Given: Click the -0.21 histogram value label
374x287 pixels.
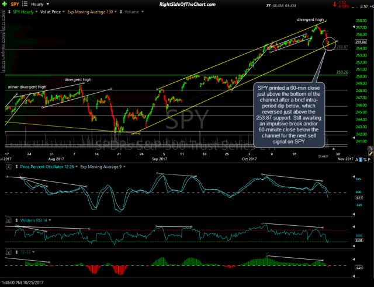Looking at the screenshot, I should click(x=359, y=268).
